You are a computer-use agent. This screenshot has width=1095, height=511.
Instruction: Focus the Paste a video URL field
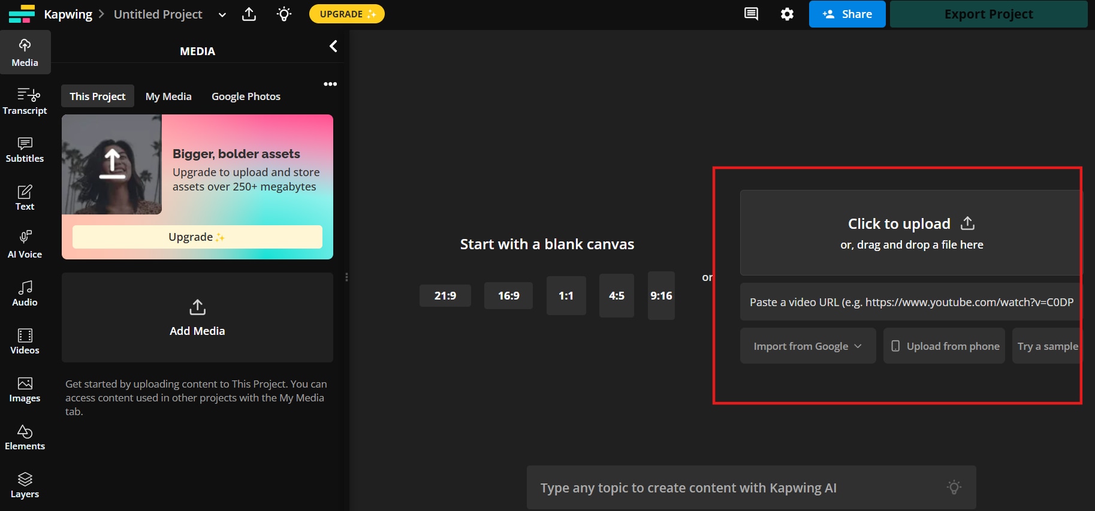(x=911, y=302)
